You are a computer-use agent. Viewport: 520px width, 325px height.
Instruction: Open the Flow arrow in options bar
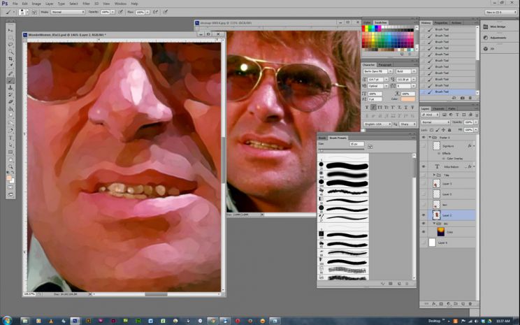pos(147,12)
